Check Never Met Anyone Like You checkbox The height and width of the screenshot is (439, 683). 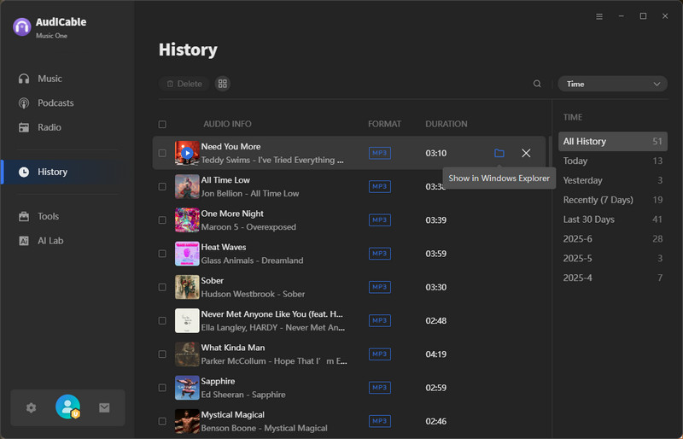click(162, 321)
